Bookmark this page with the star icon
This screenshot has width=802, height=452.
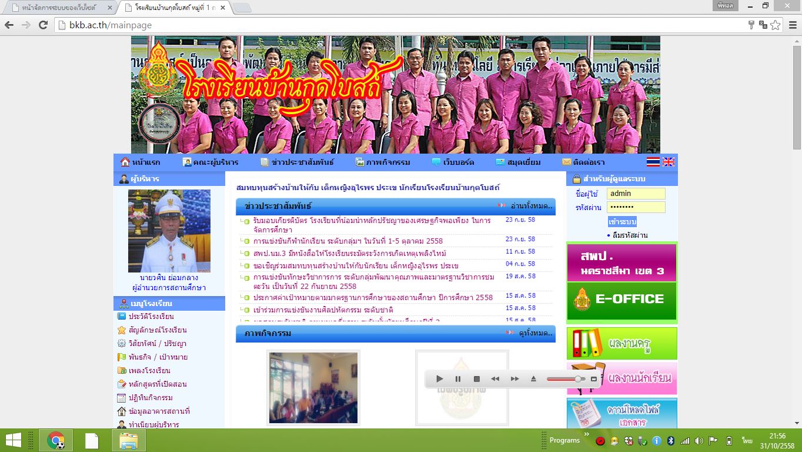point(776,25)
